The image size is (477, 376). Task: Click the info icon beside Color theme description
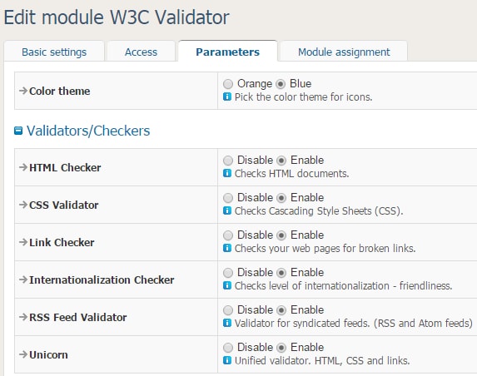[227, 97]
